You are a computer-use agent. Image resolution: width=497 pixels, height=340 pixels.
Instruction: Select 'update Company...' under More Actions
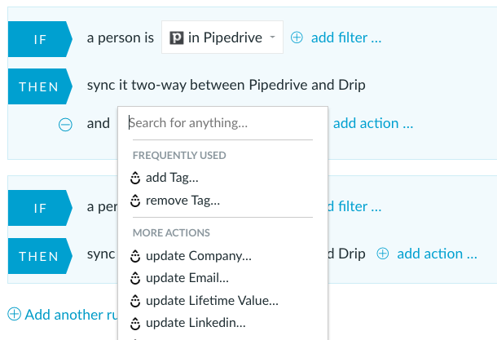tap(199, 256)
